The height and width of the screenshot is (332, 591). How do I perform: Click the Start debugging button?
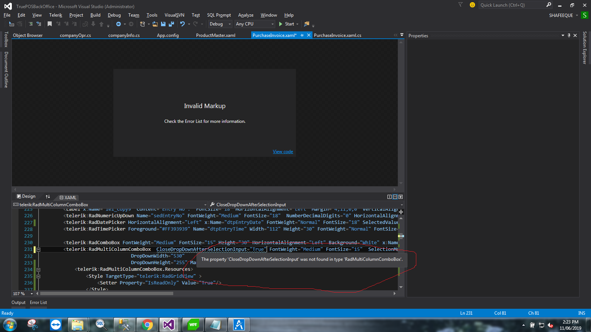pyautogui.click(x=287, y=24)
